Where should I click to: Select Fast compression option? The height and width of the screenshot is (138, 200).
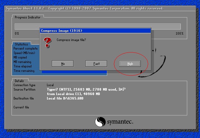[96, 64]
